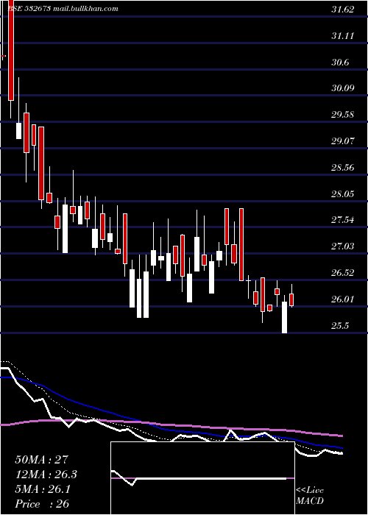The width and height of the screenshot is (368, 515).
Task: Click the 26.01 price axis label
Action: [x=343, y=299]
